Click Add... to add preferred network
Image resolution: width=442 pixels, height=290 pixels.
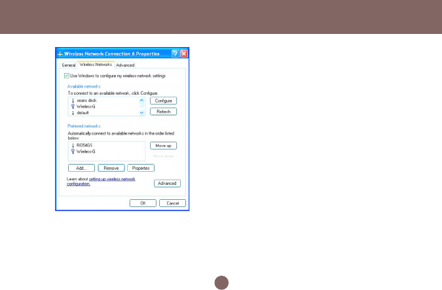(x=81, y=169)
